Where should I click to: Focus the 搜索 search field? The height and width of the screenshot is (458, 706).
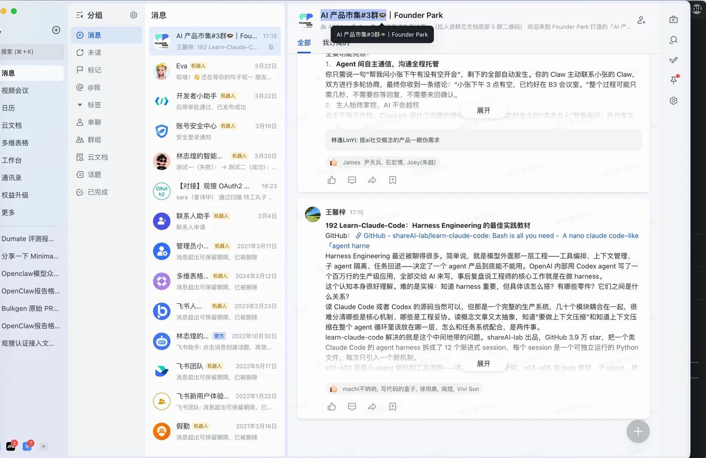point(31,52)
